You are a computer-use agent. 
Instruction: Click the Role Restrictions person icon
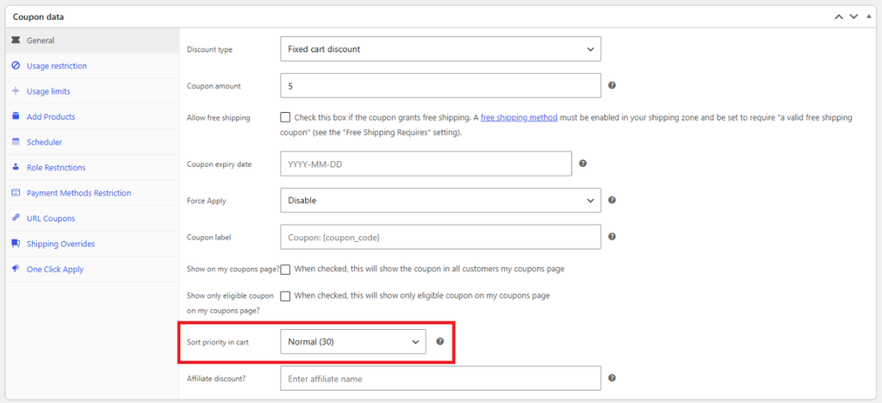(16, 167)
